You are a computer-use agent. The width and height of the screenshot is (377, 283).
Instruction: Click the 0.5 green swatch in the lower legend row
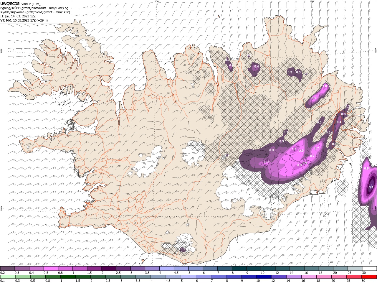(38, 277)
